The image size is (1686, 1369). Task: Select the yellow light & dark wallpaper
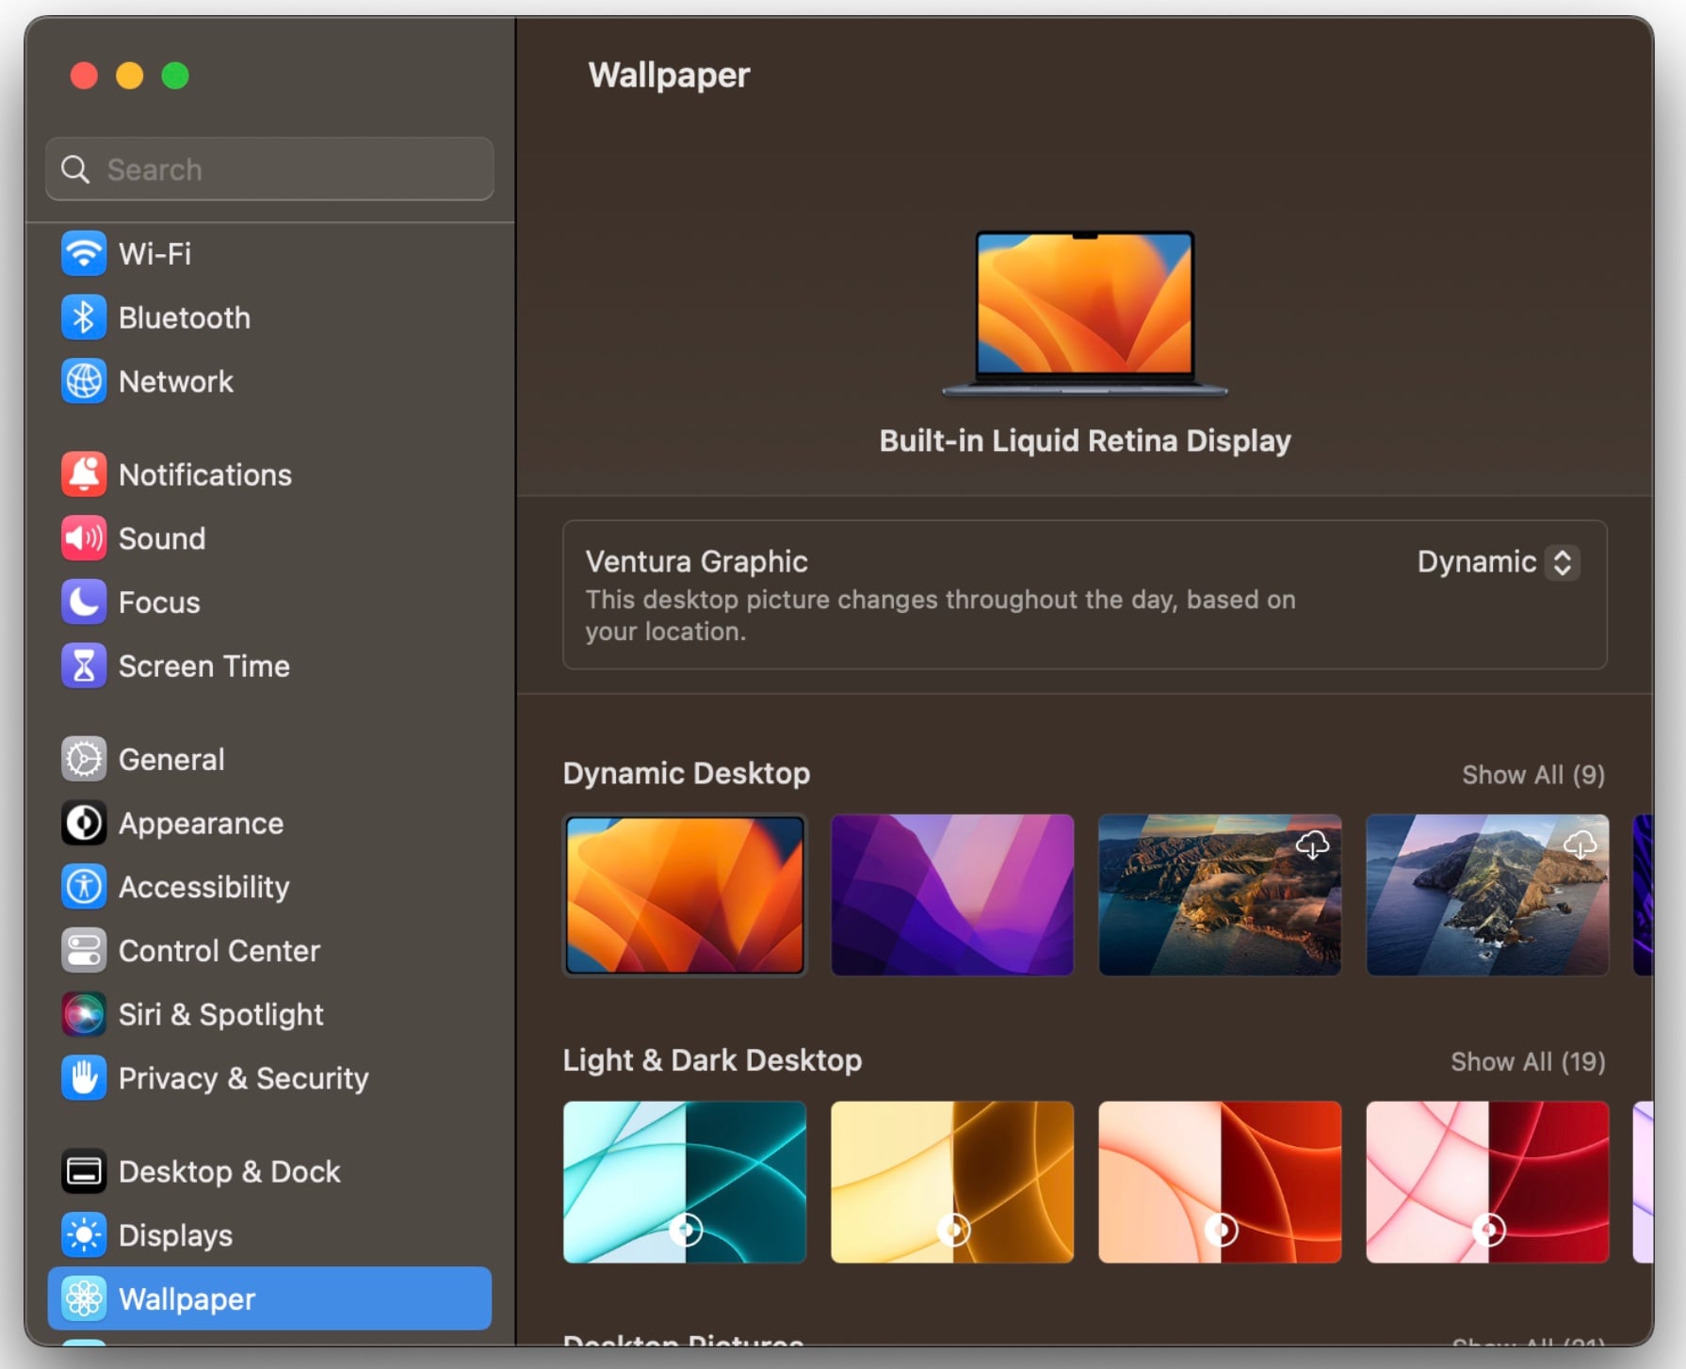(x=952, y=1183)
